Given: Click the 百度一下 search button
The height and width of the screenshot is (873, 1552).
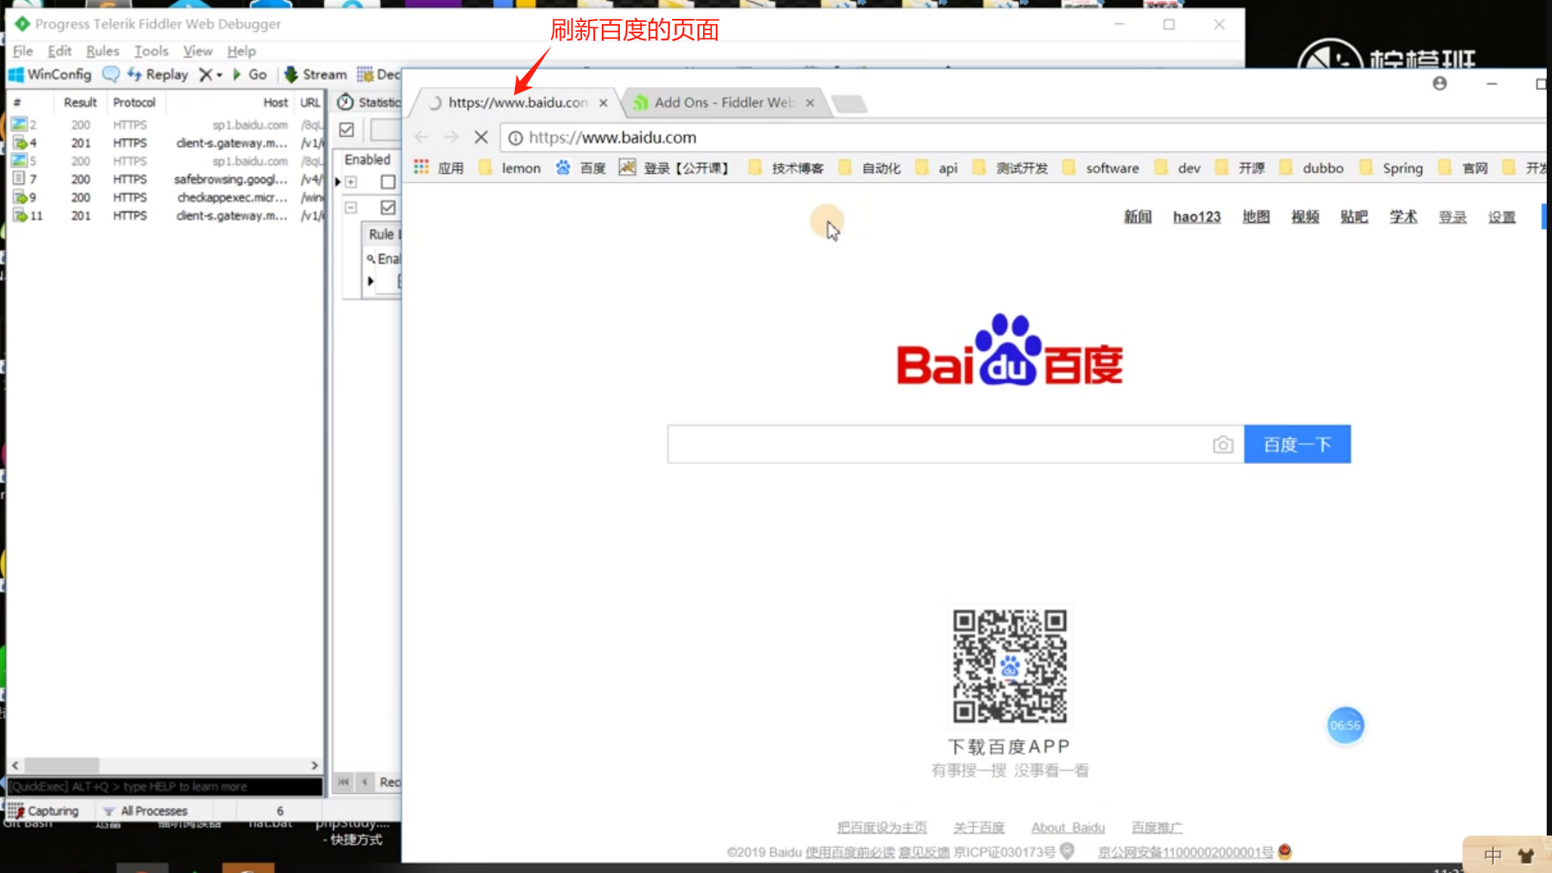Looking at the screenshot, I should point(1296,444).
